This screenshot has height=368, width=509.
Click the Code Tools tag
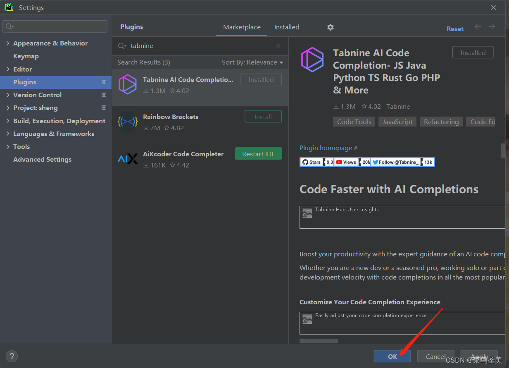click(354, 122)
